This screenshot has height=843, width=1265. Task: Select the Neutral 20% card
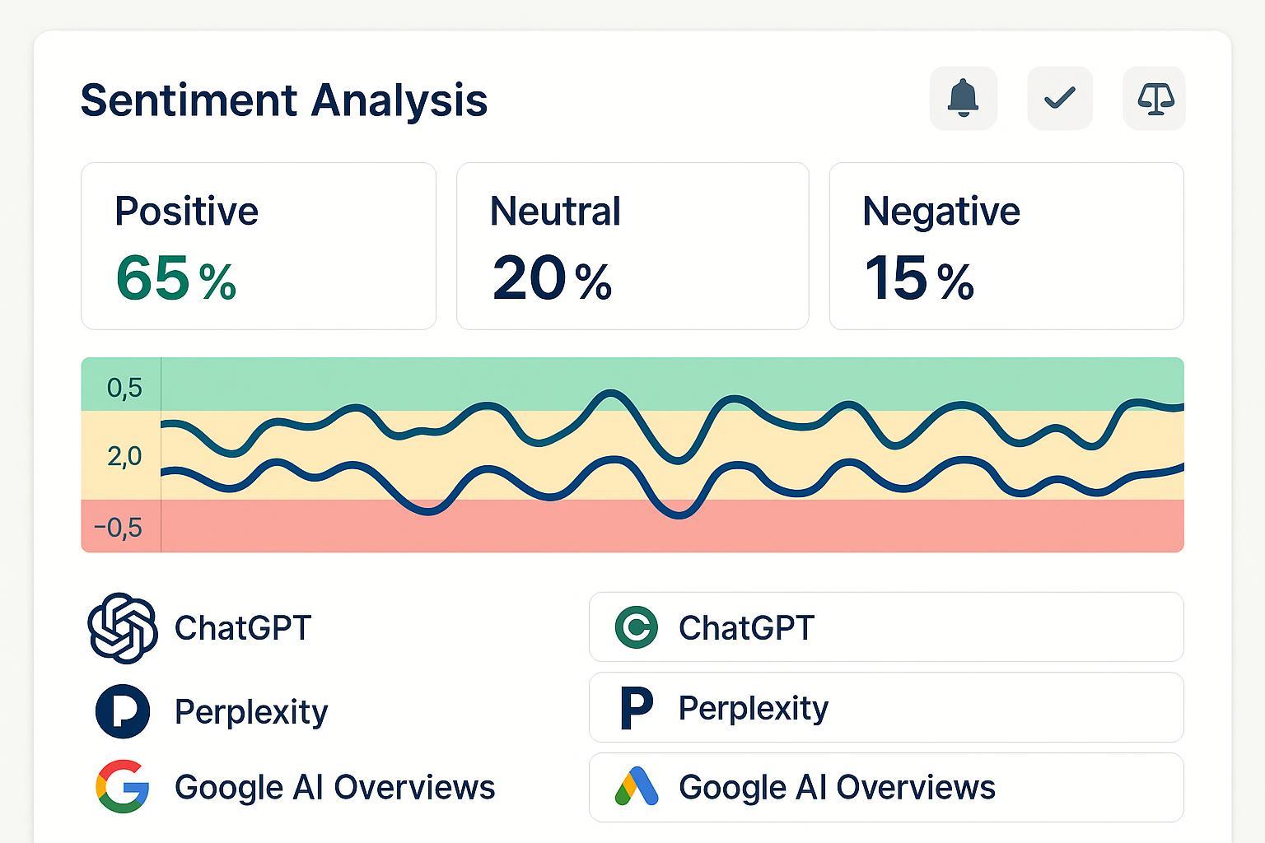click(x=632, y=246)
